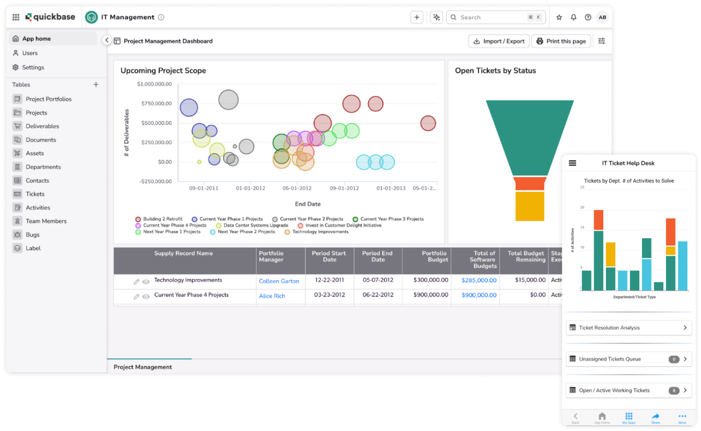
Task: Toggle visibility eye on Technology Improvements row
Action: [146, 282]
